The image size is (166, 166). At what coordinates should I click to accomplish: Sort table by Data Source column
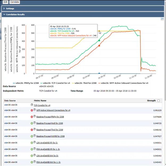(x=10, y=101)
